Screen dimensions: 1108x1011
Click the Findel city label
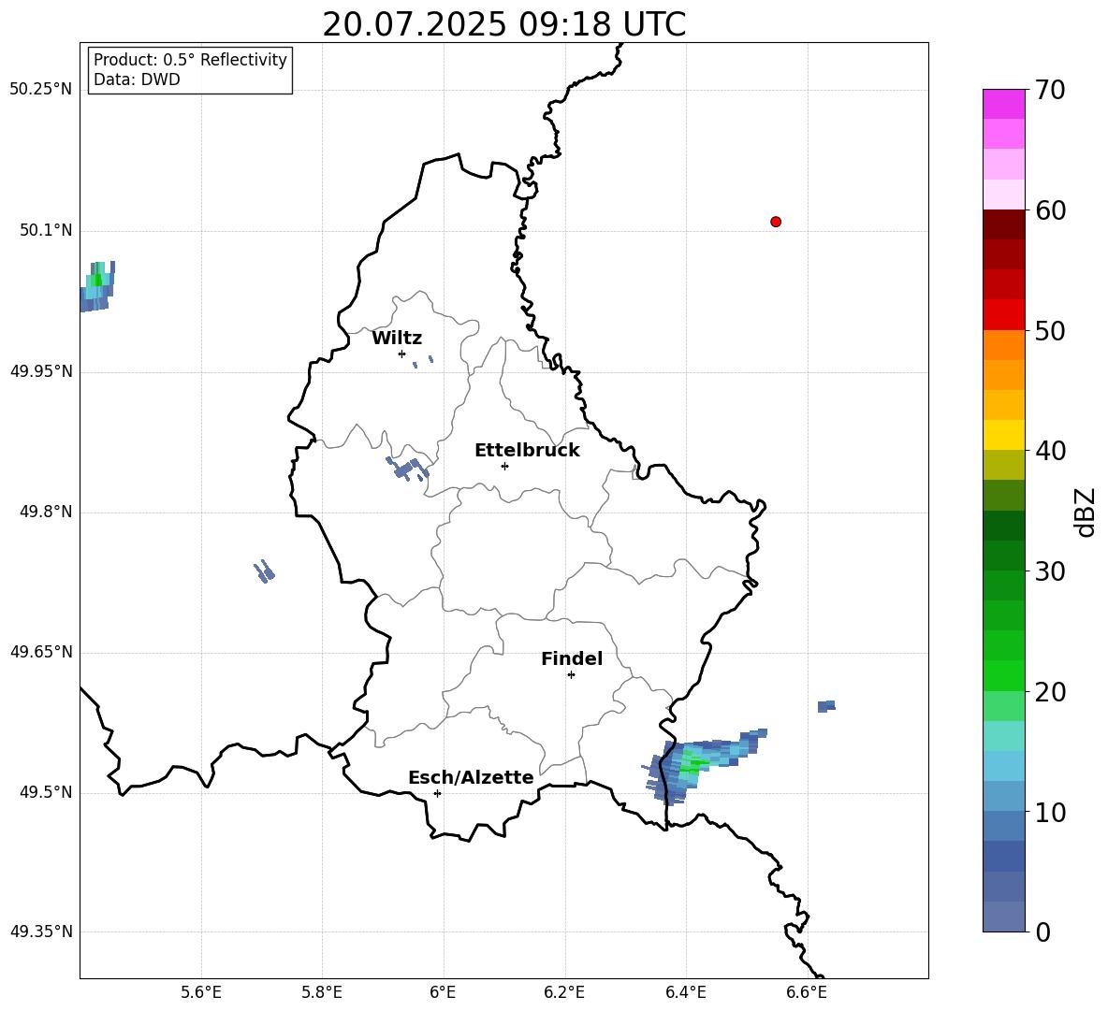[572, 658]
